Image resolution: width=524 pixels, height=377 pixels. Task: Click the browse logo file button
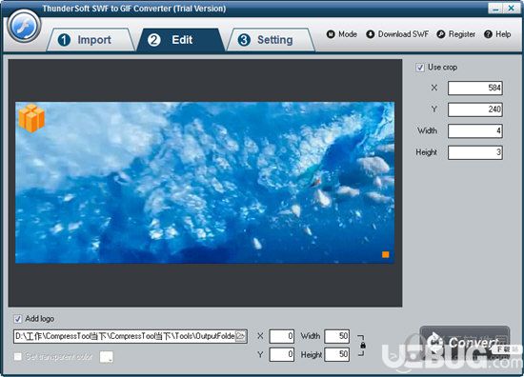pos(241,336)
